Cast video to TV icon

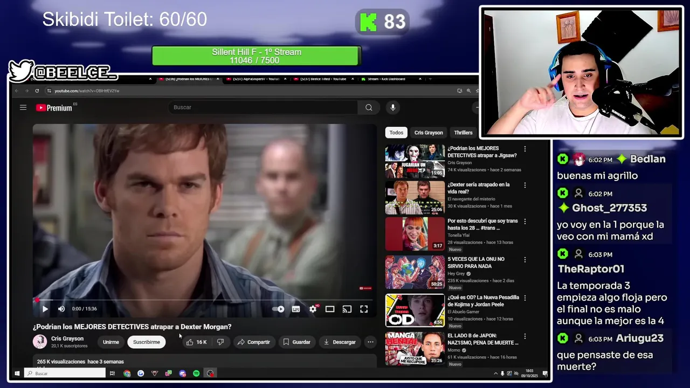pyautogui.click(x=347, y=309)
